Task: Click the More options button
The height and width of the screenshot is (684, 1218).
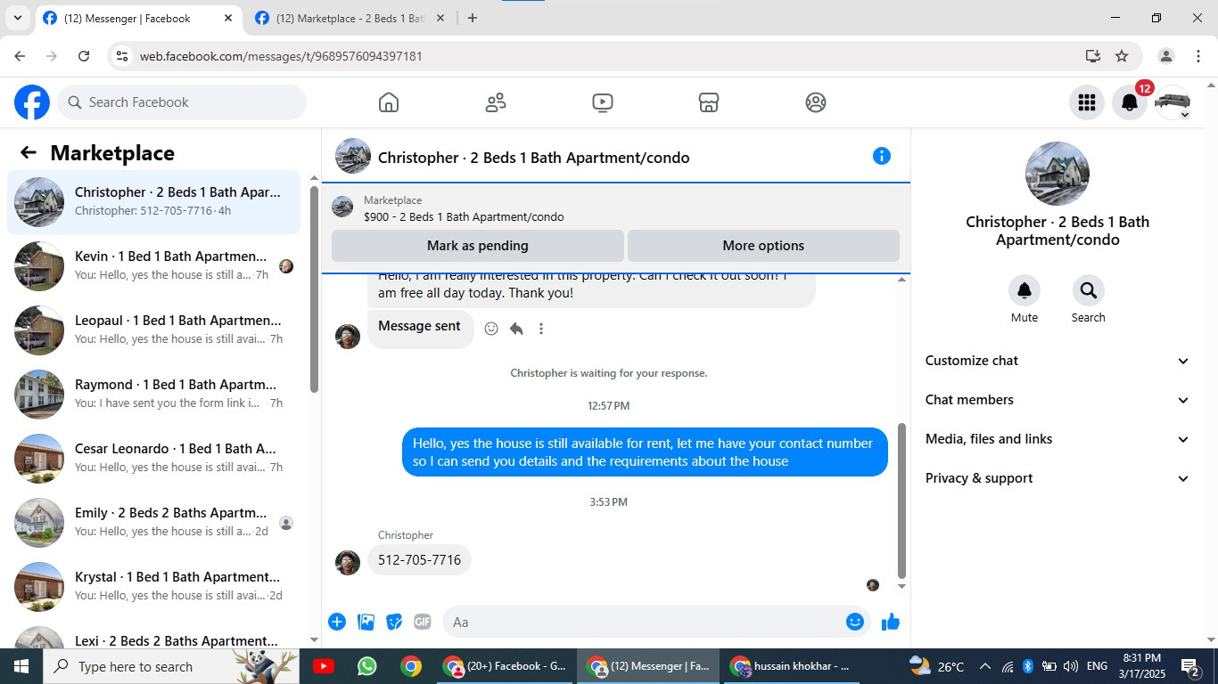Action: (x=763, y=246)
